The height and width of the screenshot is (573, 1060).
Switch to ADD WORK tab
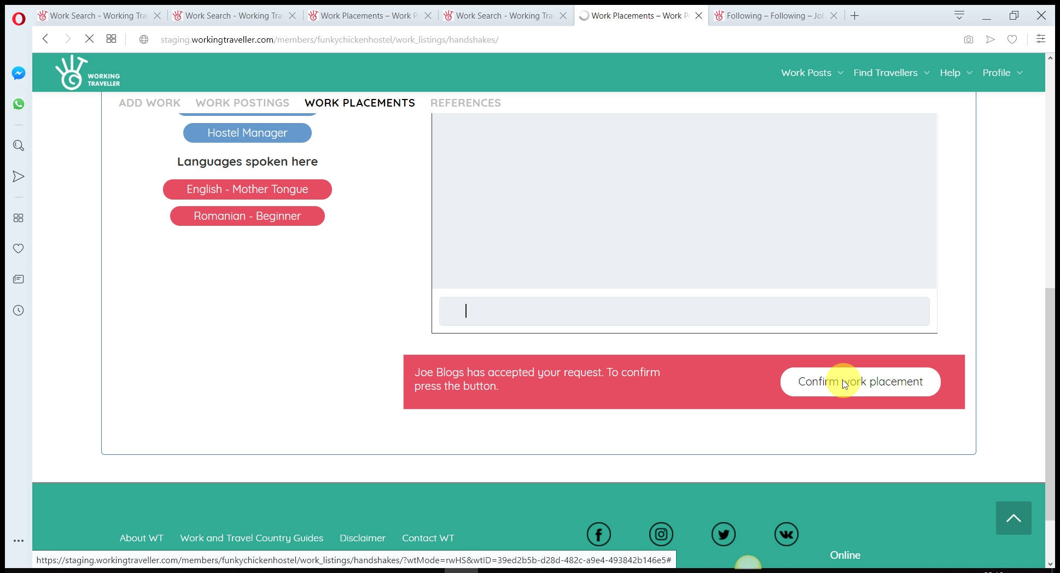click(x=149, y=103)
